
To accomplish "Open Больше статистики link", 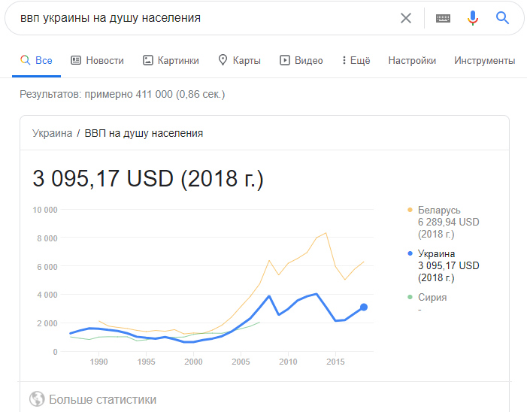I will pos(102,399).
